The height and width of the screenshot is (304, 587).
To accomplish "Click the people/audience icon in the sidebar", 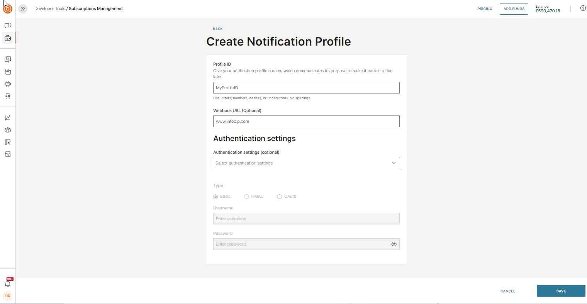I will (x=8, y=130).
